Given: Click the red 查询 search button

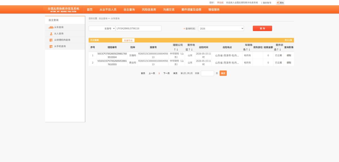Looking at the screenshot, I should click(x=262, y=29).
